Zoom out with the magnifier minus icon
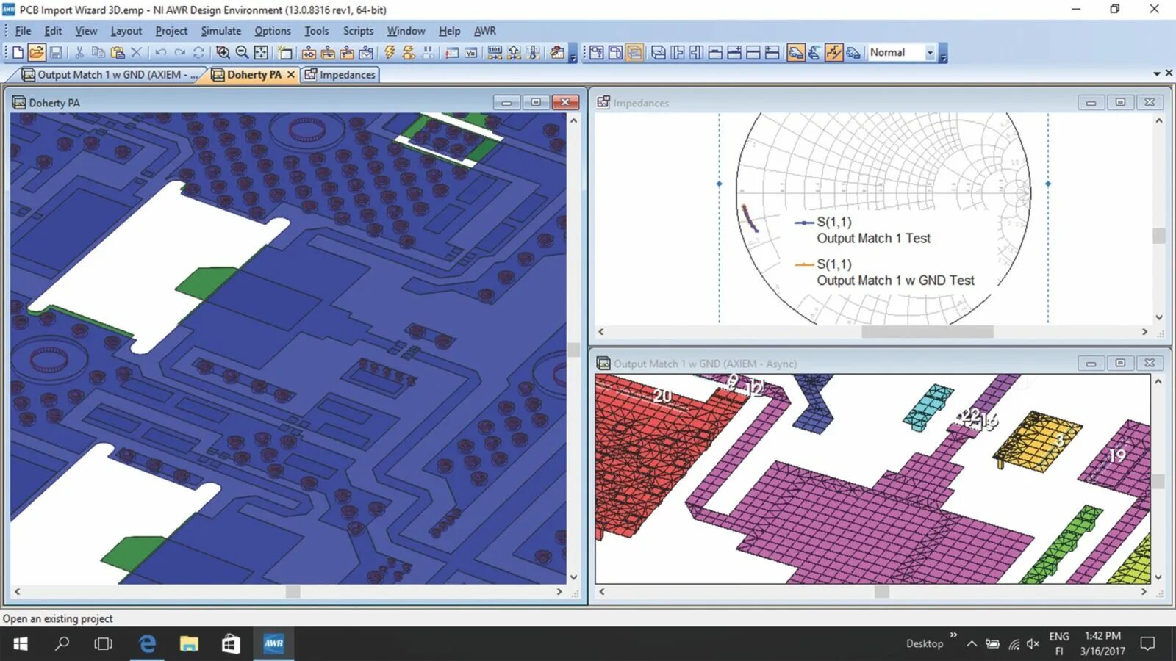This screenshot has width=1176, height=661. [242, 52]
